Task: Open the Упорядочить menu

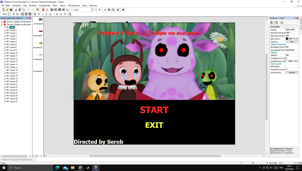Action: 45,6
